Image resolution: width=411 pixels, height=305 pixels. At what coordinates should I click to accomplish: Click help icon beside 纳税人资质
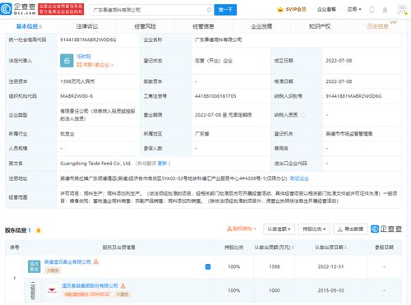tap(302, 115)
